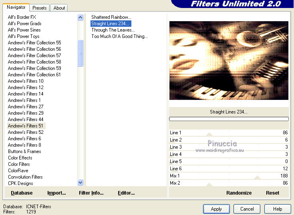This screenshot has width=294, height=215.
Task: Select highlighted Andrew's Filters 51 category
Action: [x=26, y=126]
